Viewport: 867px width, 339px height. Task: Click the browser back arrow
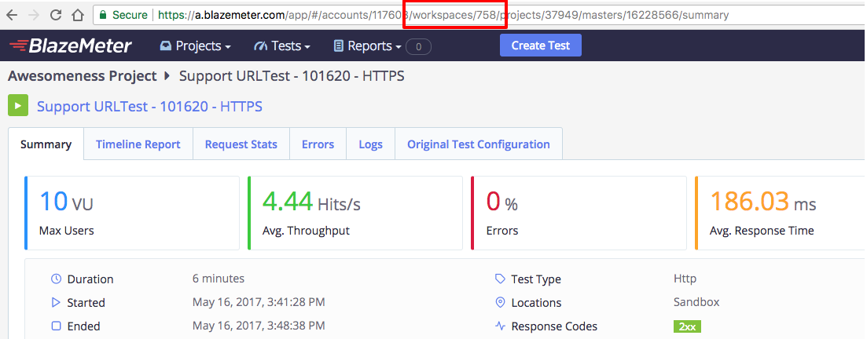11,15
